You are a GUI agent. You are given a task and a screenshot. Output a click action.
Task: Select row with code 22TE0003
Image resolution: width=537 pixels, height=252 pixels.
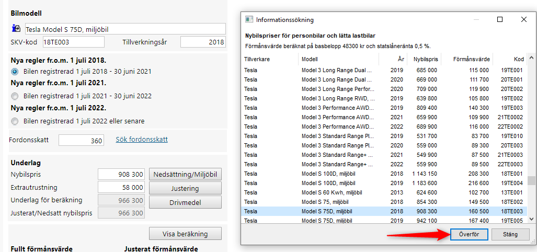pos(385,164)
